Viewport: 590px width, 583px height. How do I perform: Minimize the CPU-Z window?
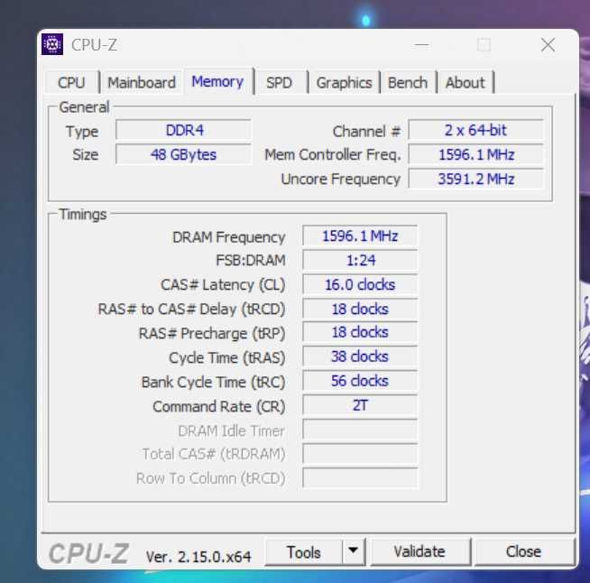click(421, 45)
